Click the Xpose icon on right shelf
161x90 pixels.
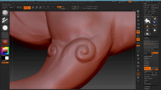[x=138, y=81]
